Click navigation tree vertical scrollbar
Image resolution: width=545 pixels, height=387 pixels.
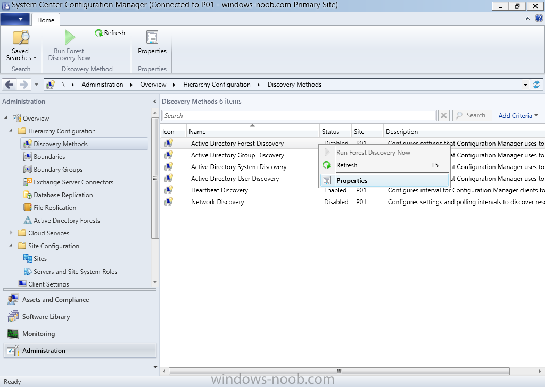(x=155, y=178)
